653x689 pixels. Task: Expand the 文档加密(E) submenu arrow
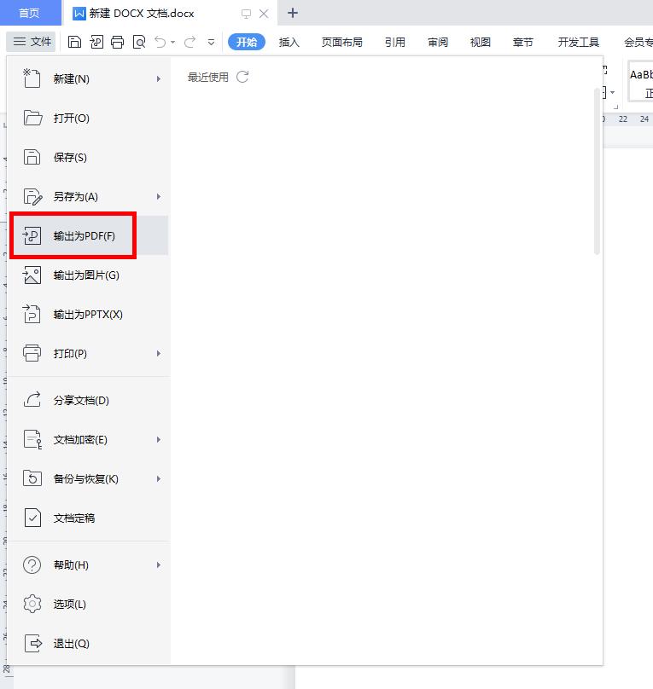point(158,439)
